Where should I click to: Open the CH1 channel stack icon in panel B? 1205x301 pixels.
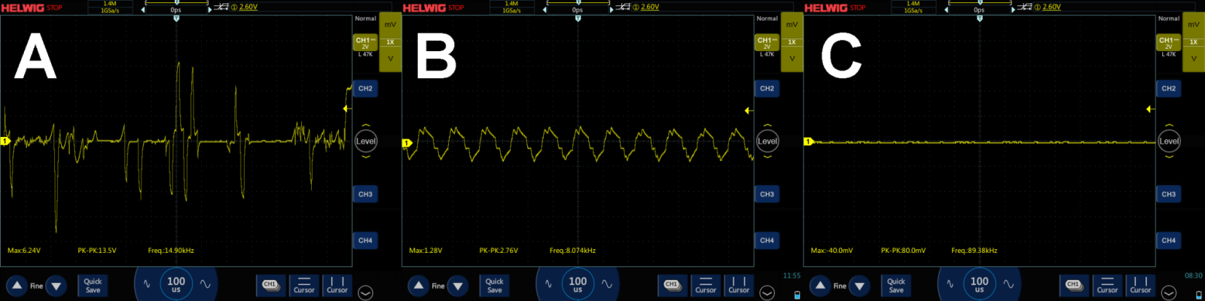click(x=672, y=285)
